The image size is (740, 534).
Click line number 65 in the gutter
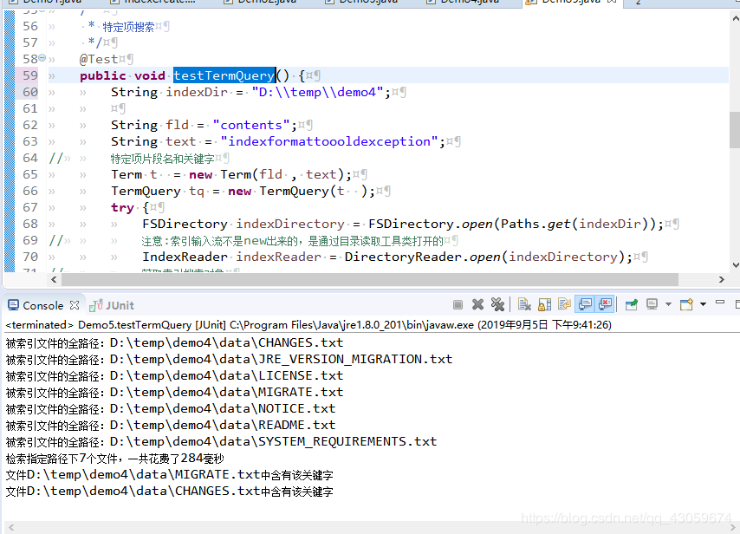coord(30,175)
